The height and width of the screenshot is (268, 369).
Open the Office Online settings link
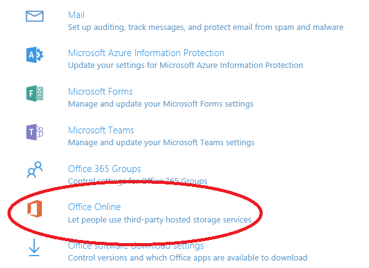[94, 207]
